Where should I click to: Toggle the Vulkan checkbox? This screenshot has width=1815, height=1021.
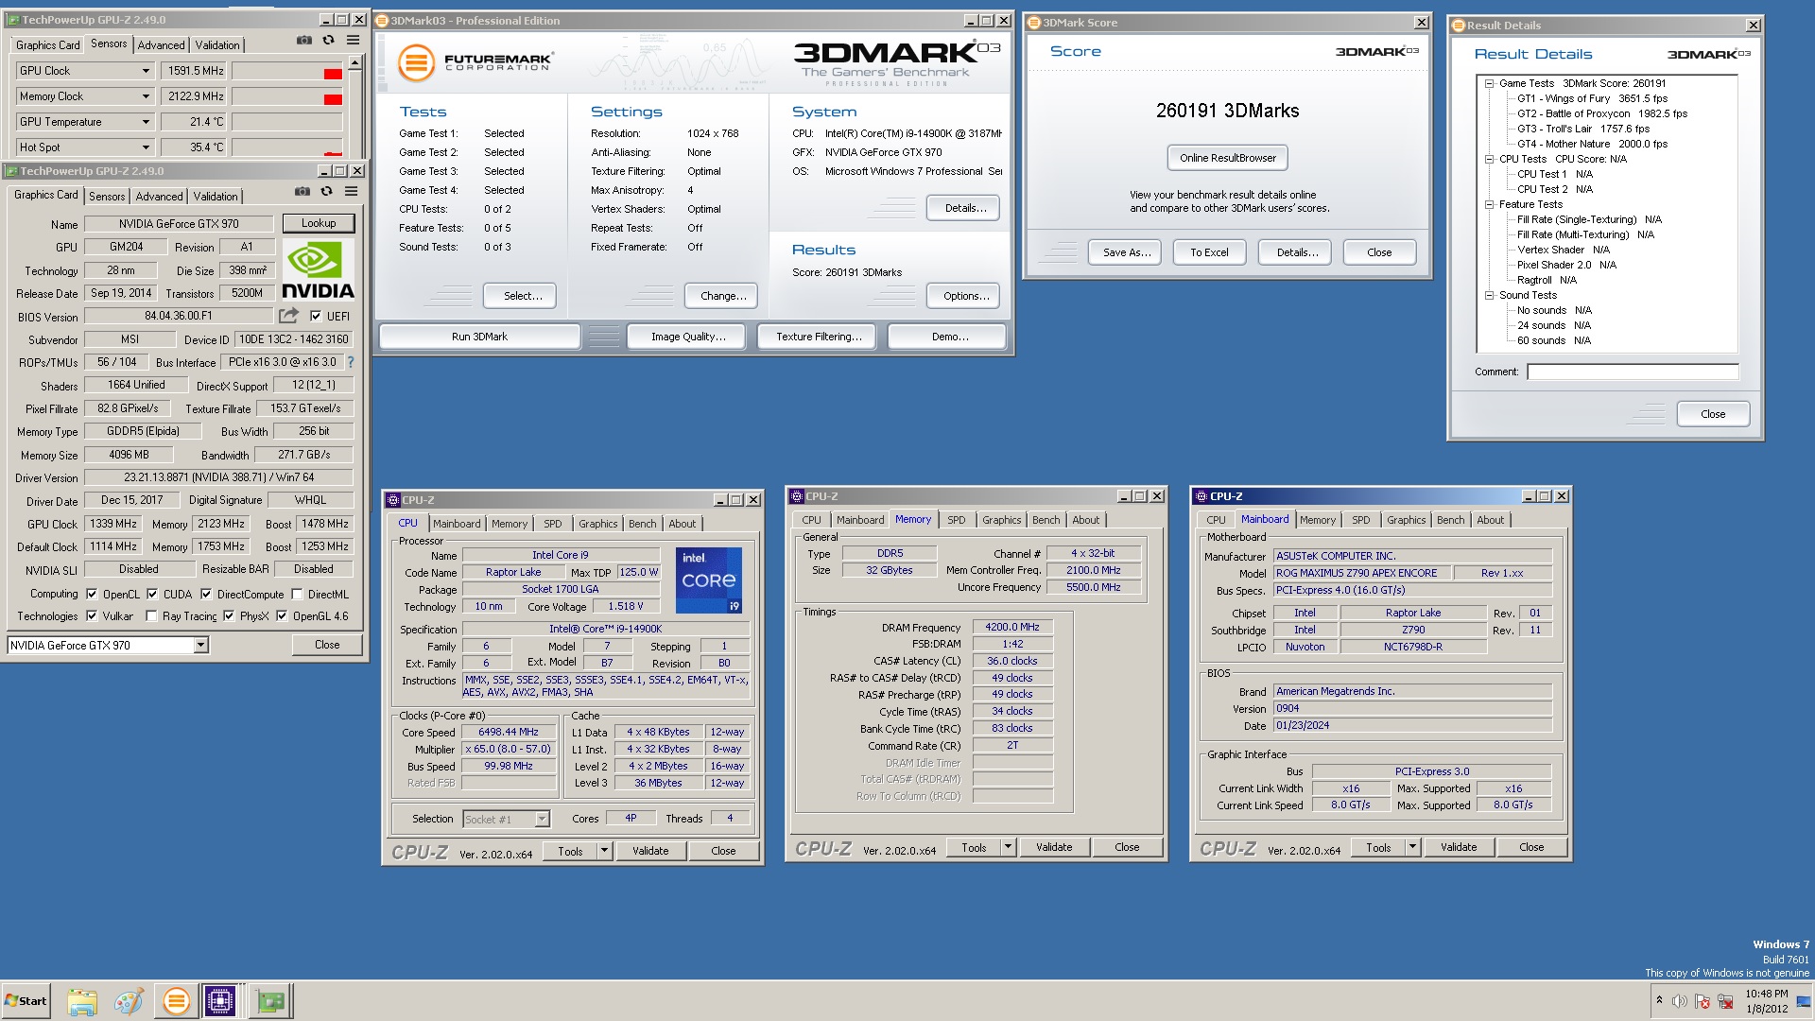pyautogui.click(x=92, y=615)
